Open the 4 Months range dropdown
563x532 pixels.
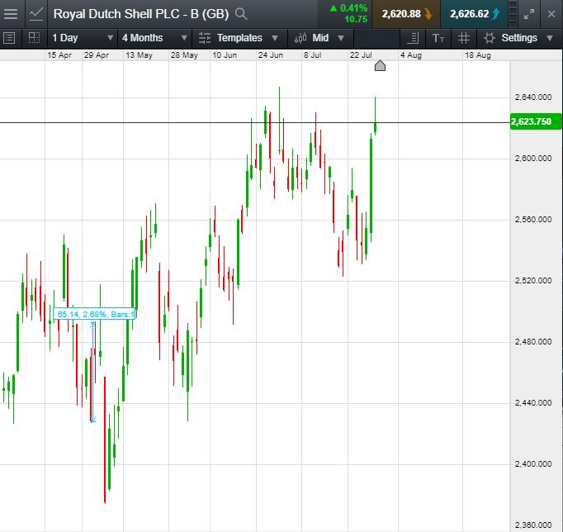pyautogui.click(x=154, y=38)
